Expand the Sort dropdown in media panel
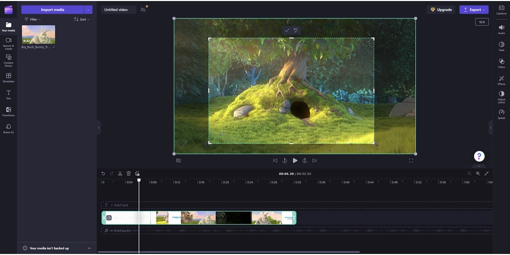This screenshot has height=255, width=510. click(82, 19)
